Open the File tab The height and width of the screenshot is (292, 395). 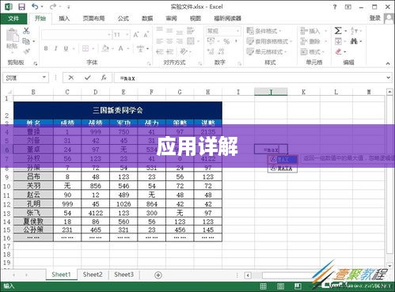coord(13,18)
